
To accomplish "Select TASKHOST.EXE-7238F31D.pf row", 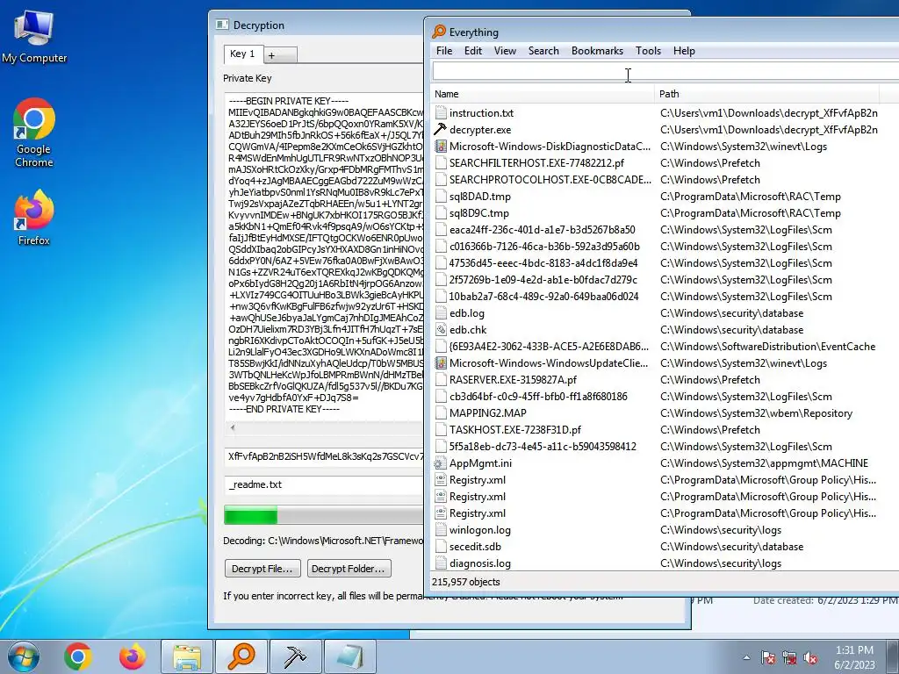I will (665, 430).
